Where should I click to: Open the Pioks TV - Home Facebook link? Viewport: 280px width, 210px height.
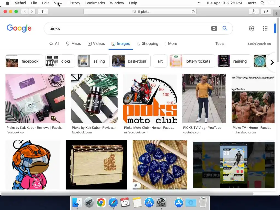click(252, 128)
